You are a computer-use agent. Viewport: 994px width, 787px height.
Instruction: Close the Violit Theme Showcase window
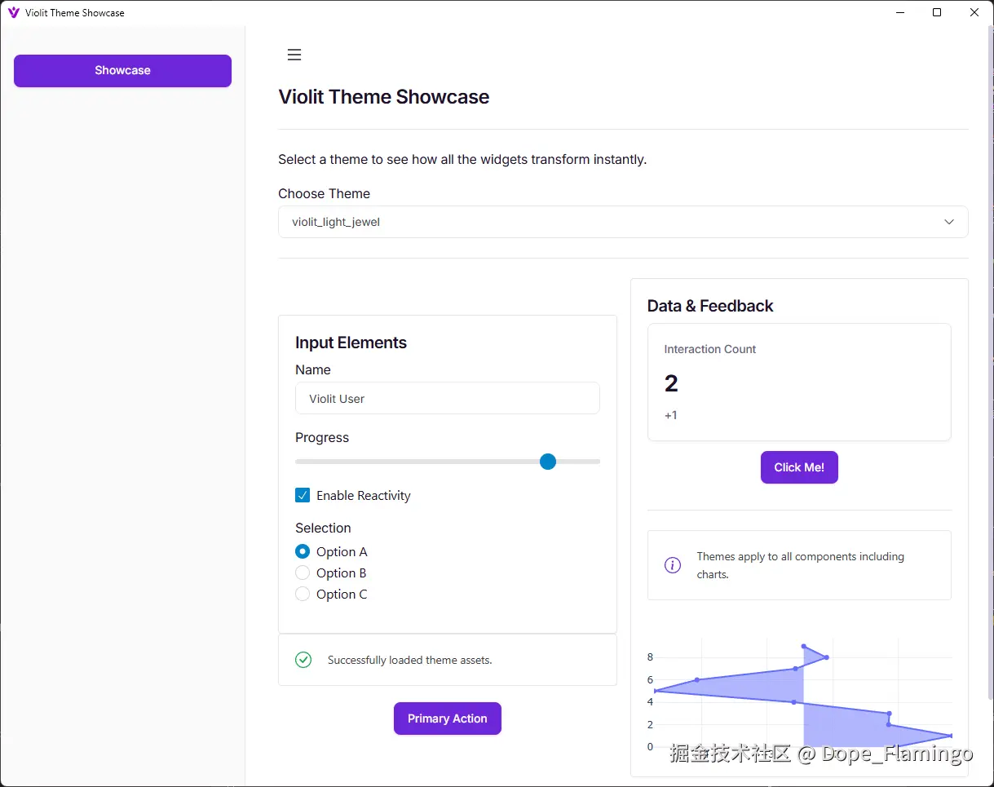coord(974,12)
